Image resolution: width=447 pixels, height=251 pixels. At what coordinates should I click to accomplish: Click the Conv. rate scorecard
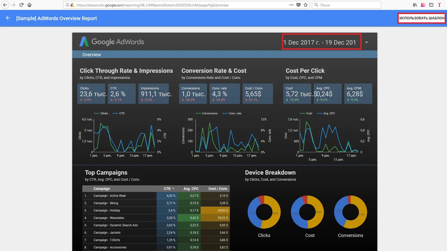[x=225, y=94]
